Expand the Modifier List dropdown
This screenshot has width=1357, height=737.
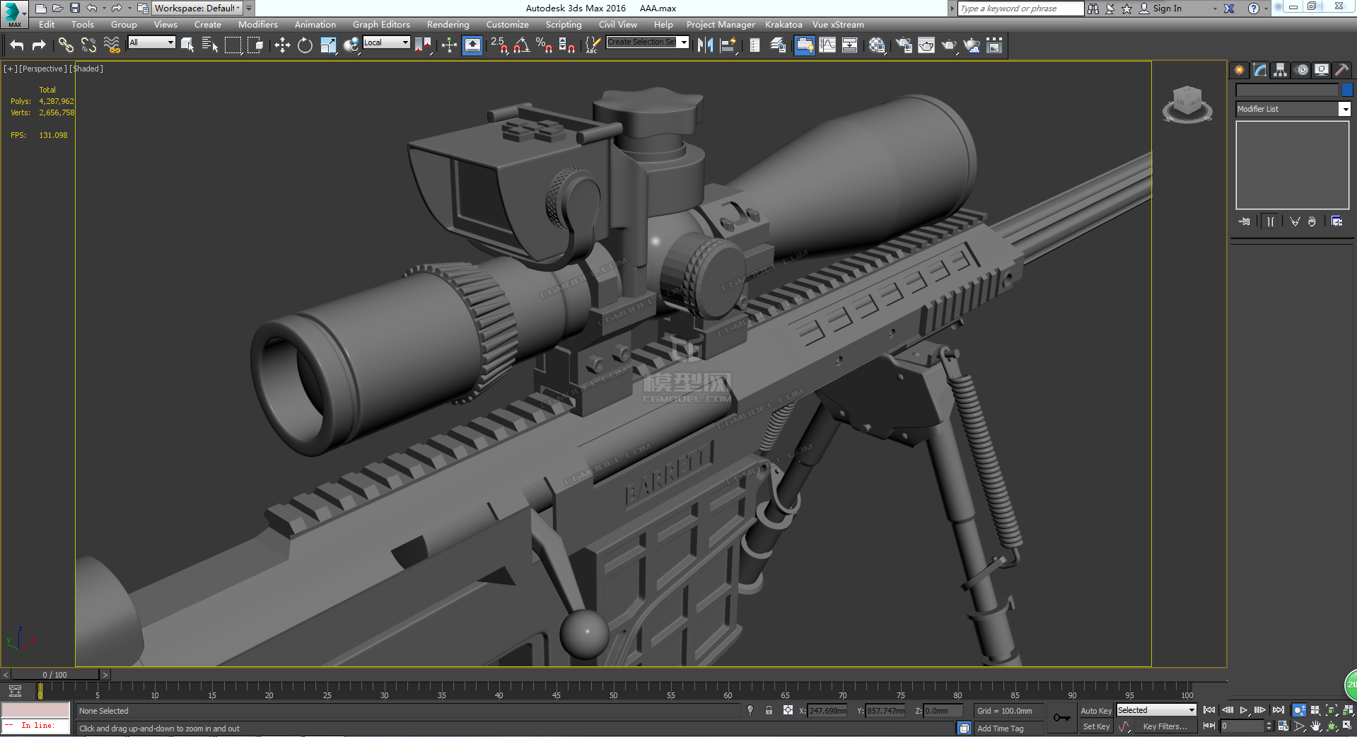[1344, 109]
